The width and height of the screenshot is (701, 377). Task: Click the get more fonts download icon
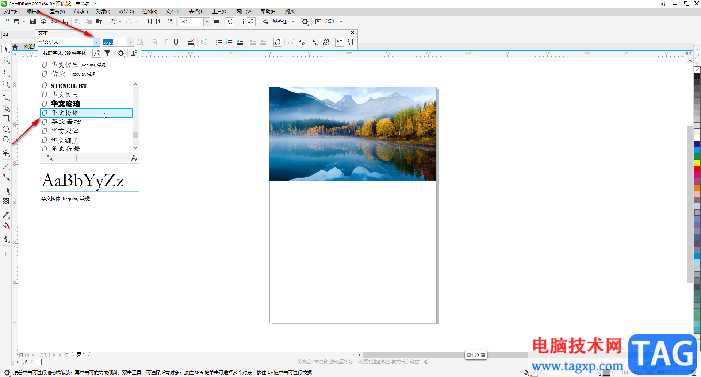tap(134, 53)
